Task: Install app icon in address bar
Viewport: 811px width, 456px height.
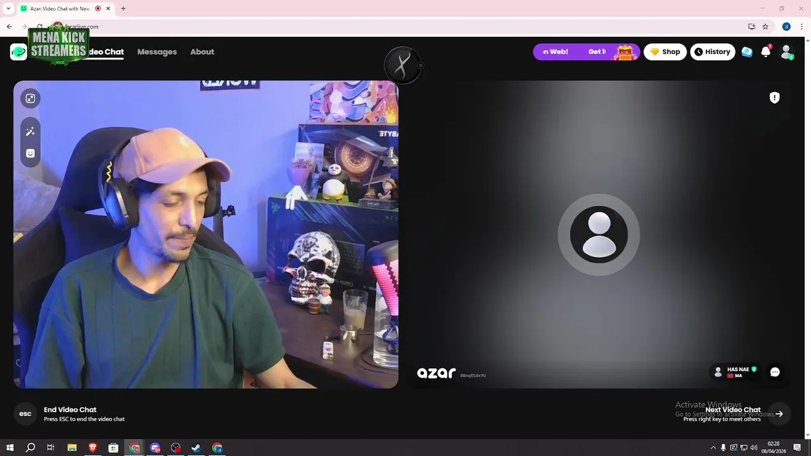Action: 751,27
